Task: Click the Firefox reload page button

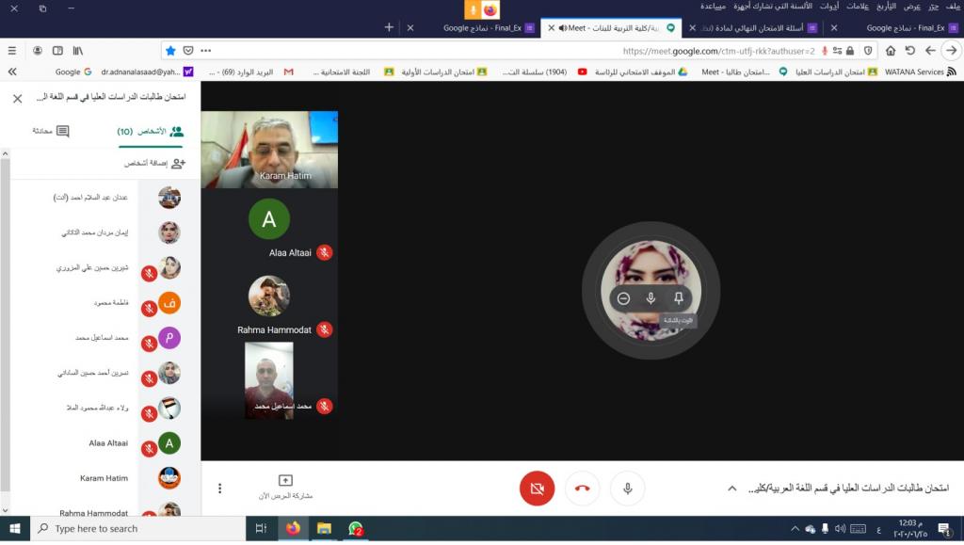Action: pyautogui.click(x=909, y=50)
